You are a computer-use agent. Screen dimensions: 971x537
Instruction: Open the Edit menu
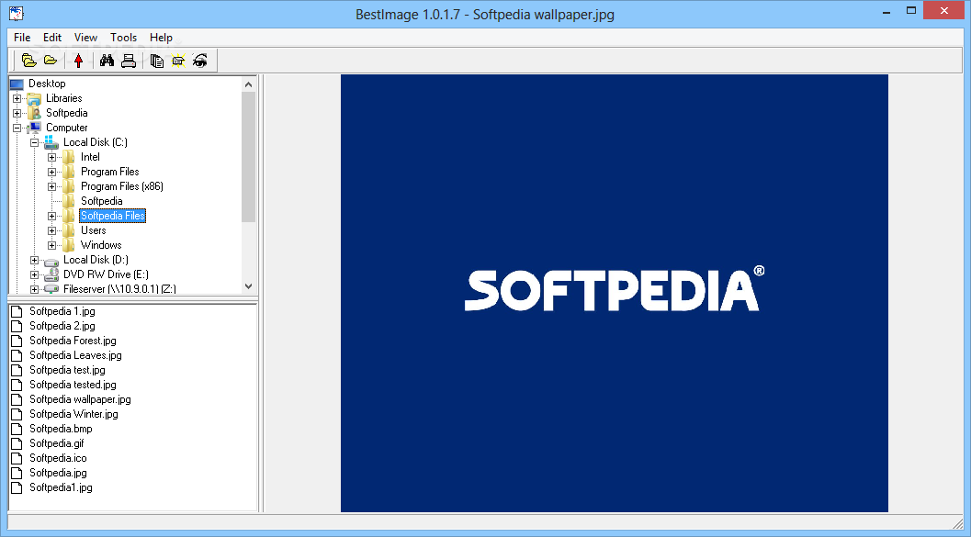(x=52, y=37)
